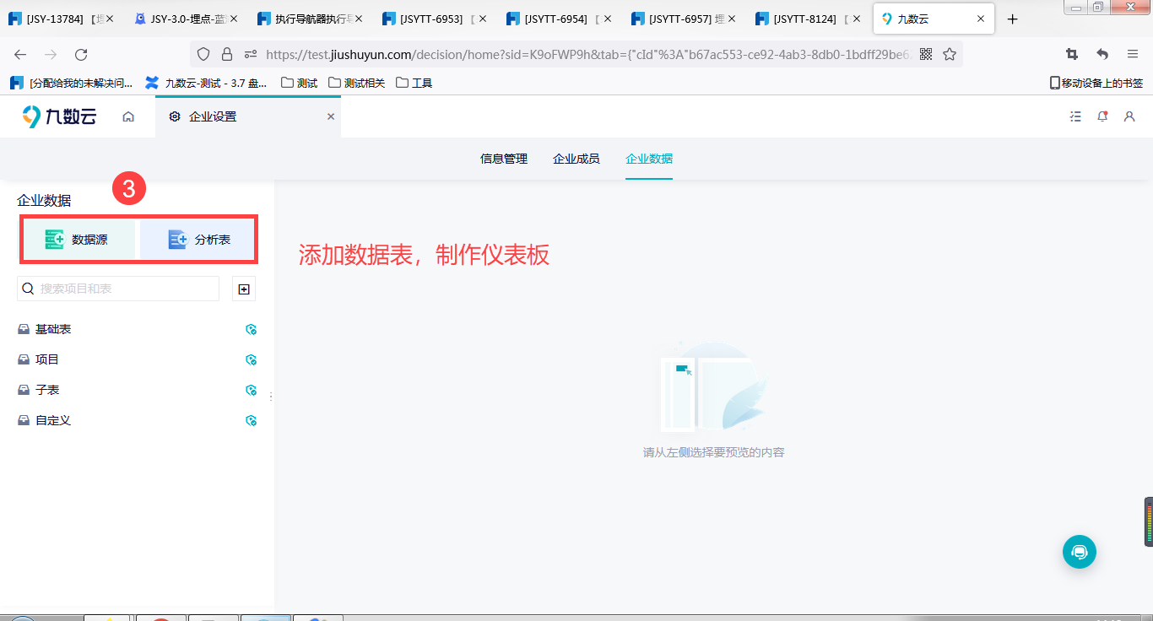Click the browser Back arrow
1153x621 pixels.
(20, 54)
